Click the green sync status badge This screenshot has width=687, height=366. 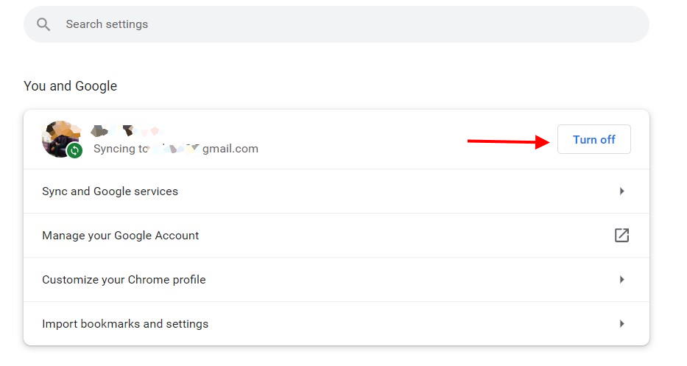click(74, 150)
